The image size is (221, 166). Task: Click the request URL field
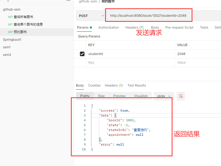coord(148,16)
